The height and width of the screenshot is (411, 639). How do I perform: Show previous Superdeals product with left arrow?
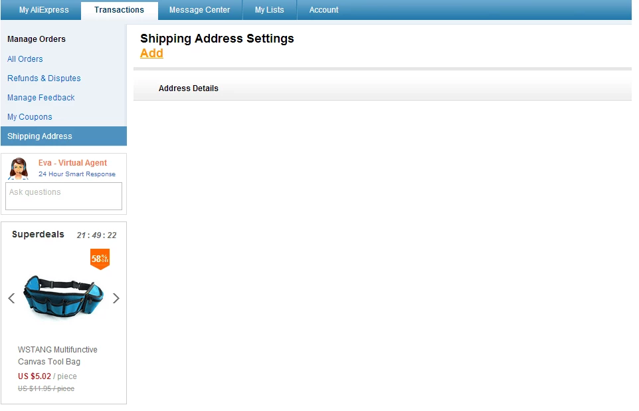tap(11, 298)
